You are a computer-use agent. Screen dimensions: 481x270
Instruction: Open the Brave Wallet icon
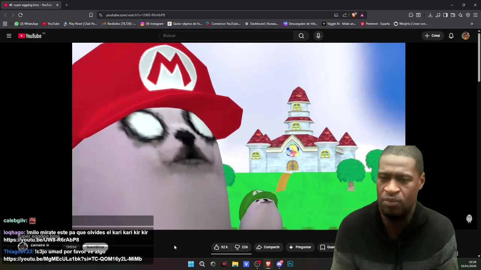[453, 15]
